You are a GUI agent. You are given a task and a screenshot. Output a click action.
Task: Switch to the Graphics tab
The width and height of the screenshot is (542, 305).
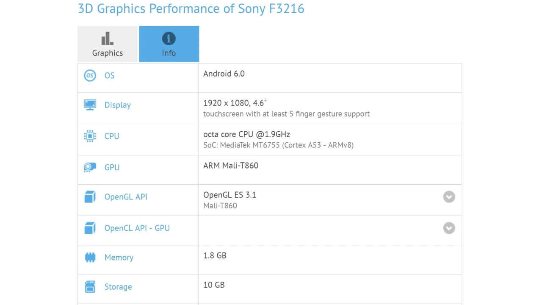pyautogui.click(x=107, y=44)
